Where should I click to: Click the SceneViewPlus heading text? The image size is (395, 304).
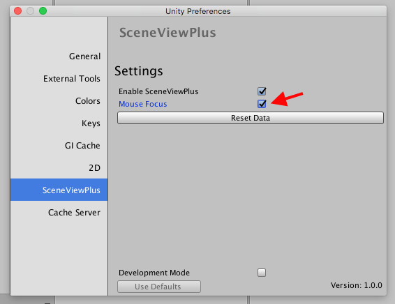coord(167,33)
